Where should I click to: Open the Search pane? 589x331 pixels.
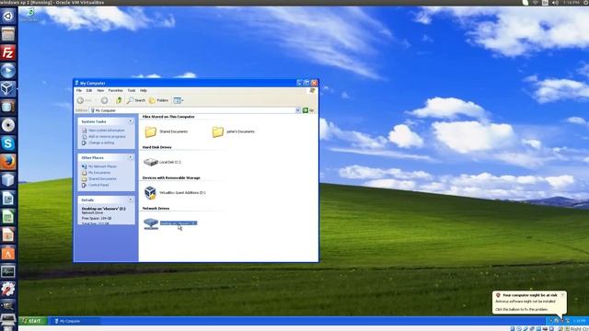136,100
